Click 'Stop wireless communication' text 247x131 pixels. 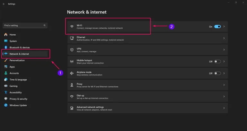(89, 75)
